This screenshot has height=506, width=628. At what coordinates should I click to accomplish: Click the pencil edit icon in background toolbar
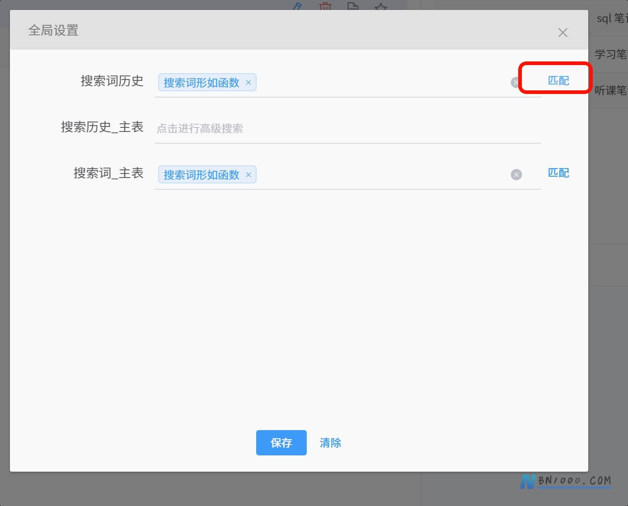(297, 6)
